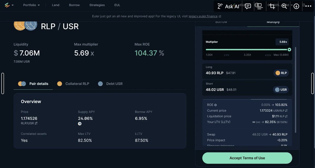Click the download arrow icon
Viewport: 315px width, 168px height.
click(296, 6)
